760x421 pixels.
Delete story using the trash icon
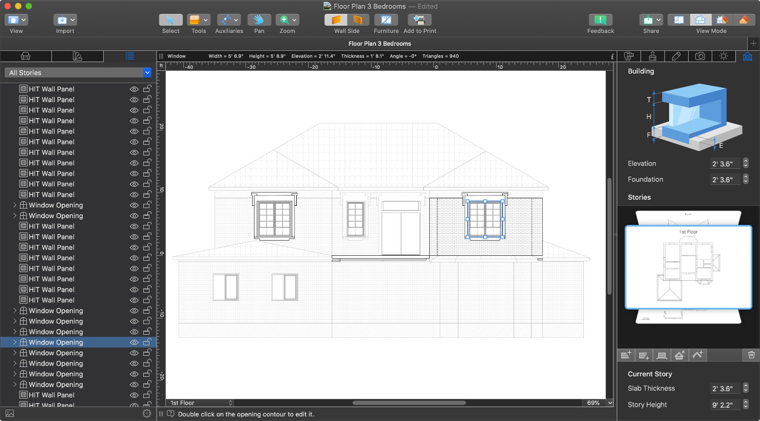click(751, 355)
